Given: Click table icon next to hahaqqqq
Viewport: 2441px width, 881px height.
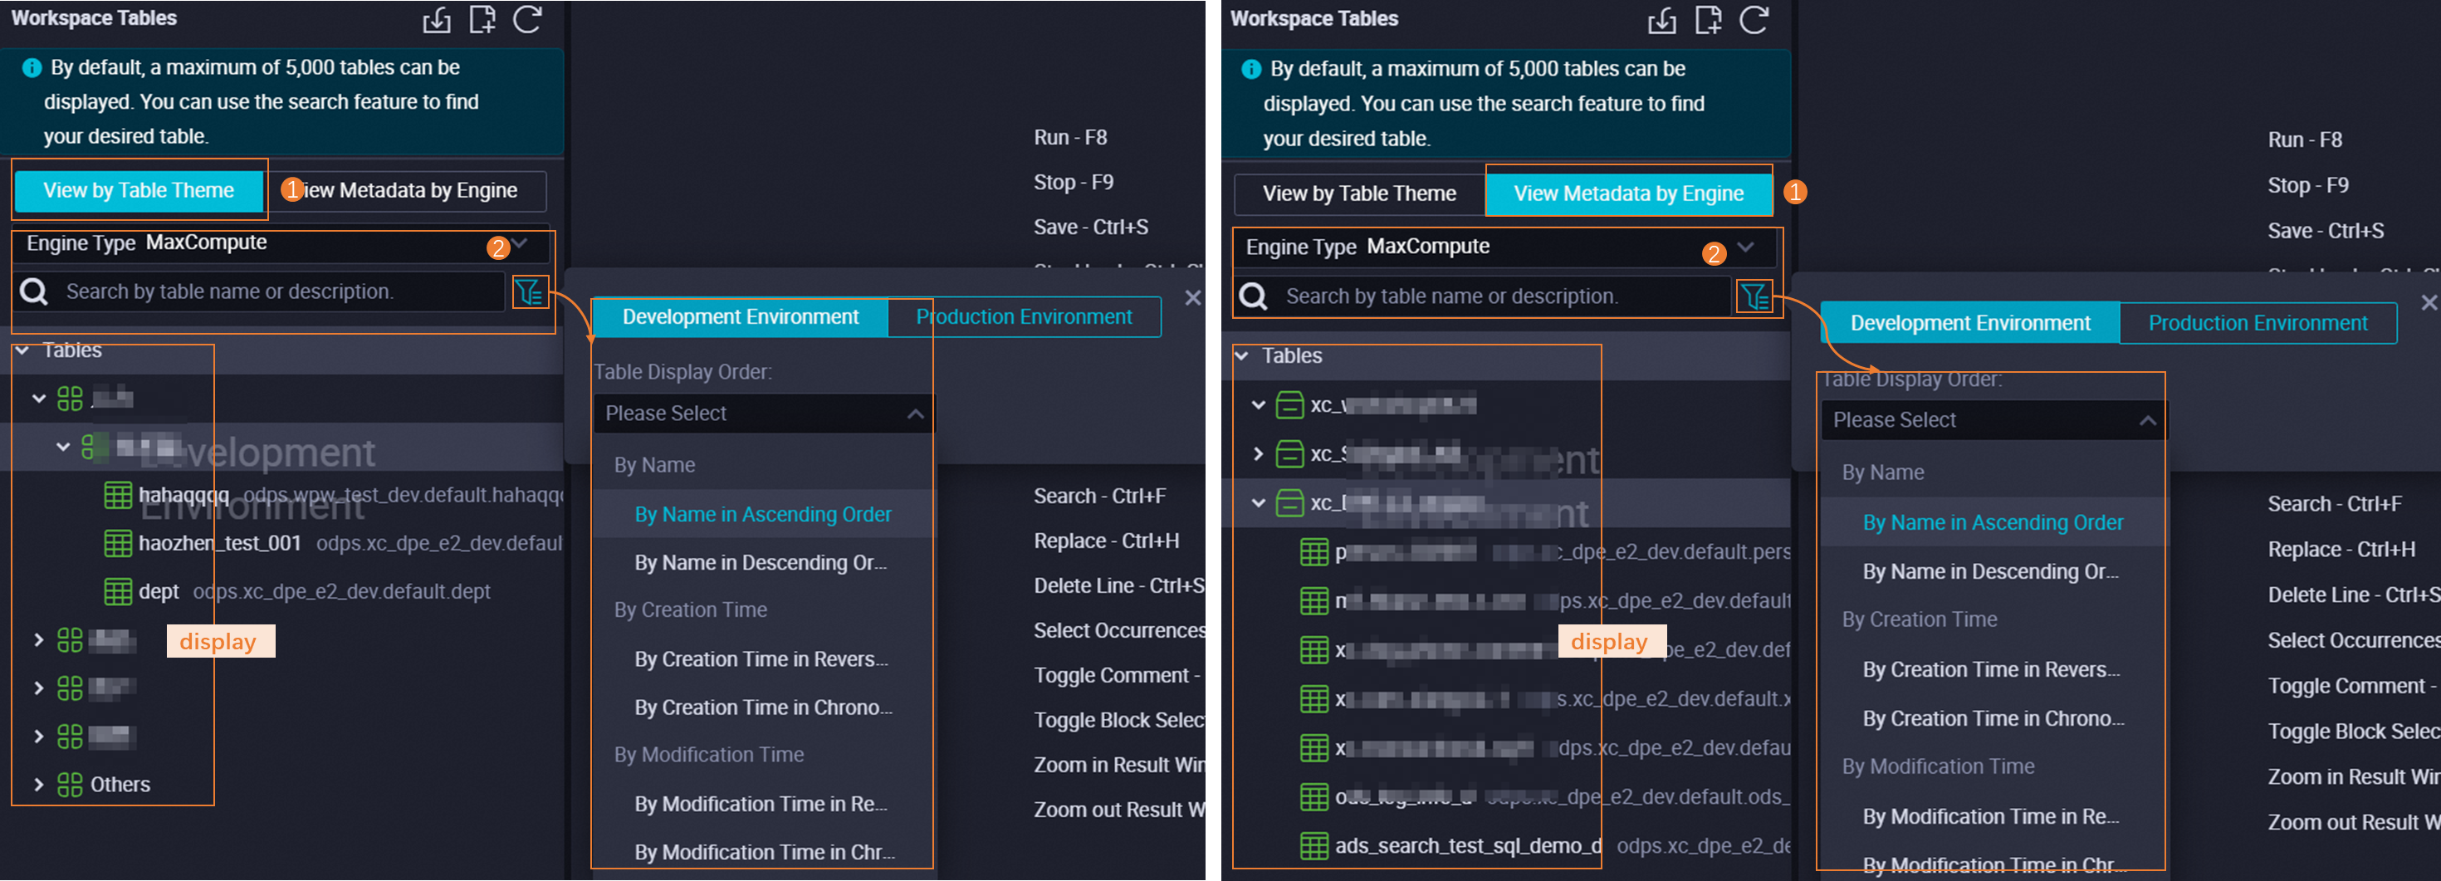Looking at the screenshot, I should [x=118, y=495].
